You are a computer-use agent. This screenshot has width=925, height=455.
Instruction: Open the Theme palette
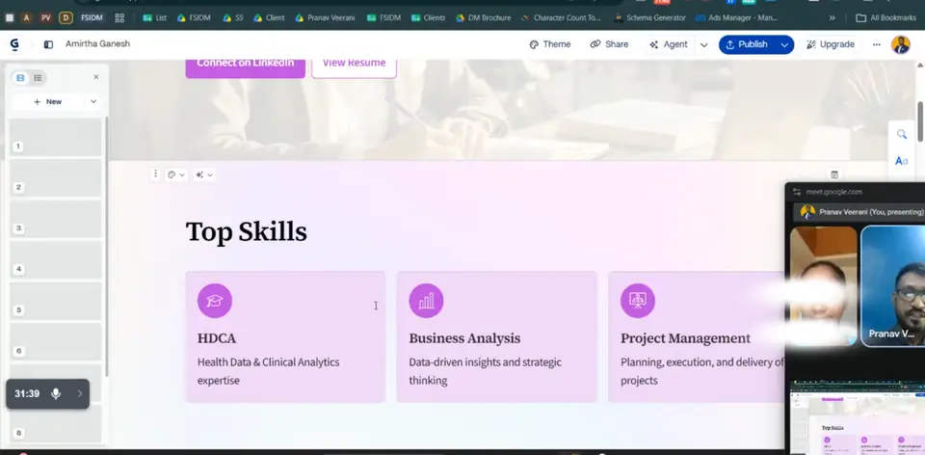click(x=550, y=44)
